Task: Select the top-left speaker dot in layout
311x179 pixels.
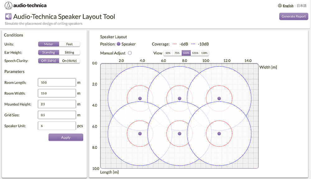Action: click(x=140, y=99)
